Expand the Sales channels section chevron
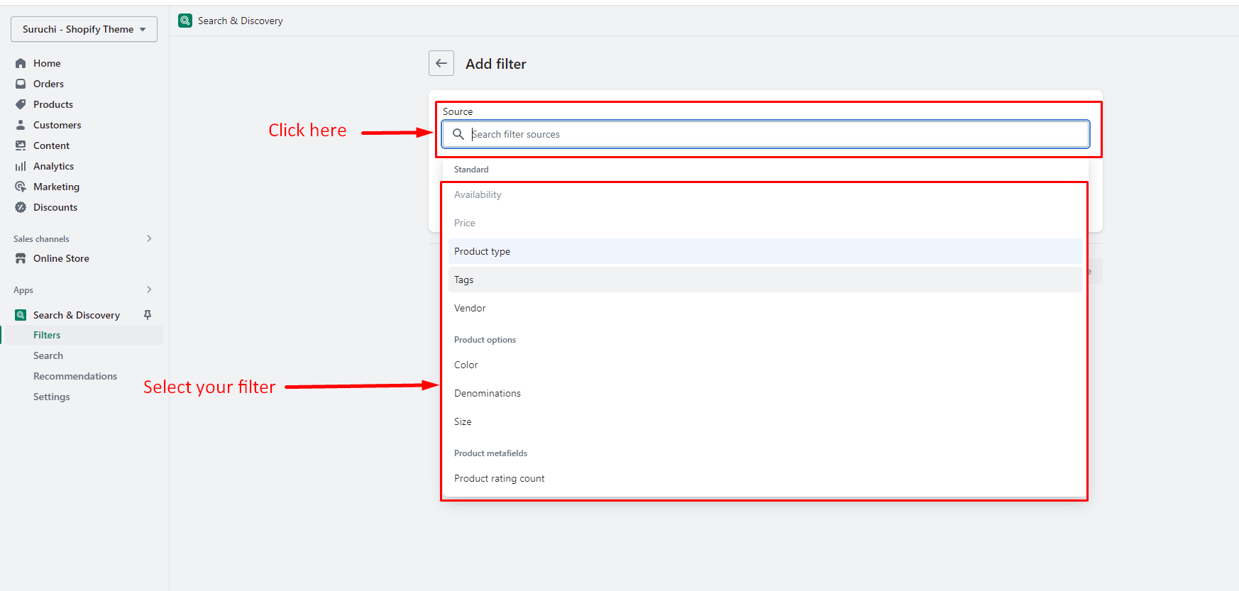Image resolution: width=1239 pixels, height=591 pixels. coord(149,238)
